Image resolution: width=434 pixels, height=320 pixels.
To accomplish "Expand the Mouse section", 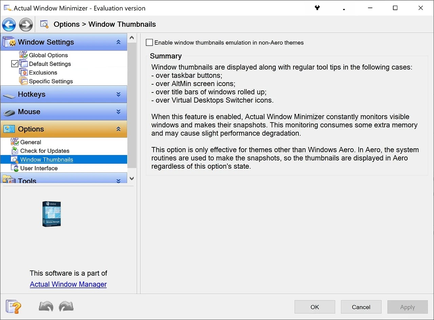I will (x=118, y=111).
